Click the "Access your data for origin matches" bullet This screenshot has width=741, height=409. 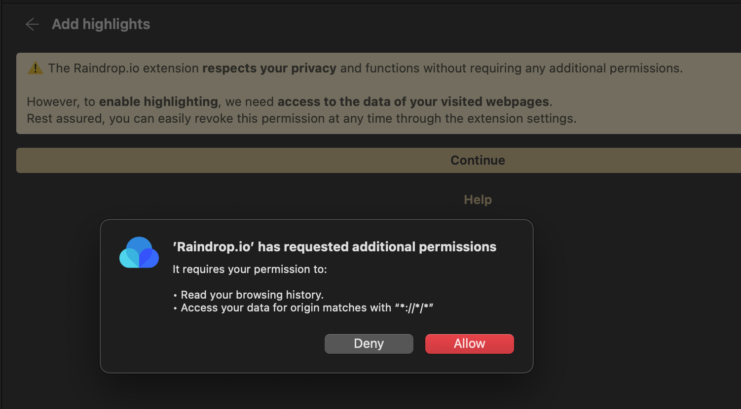(286, 308)
